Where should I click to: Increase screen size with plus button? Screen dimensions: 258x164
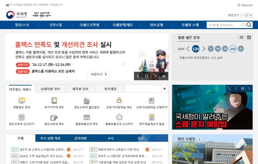coord(251,15)
